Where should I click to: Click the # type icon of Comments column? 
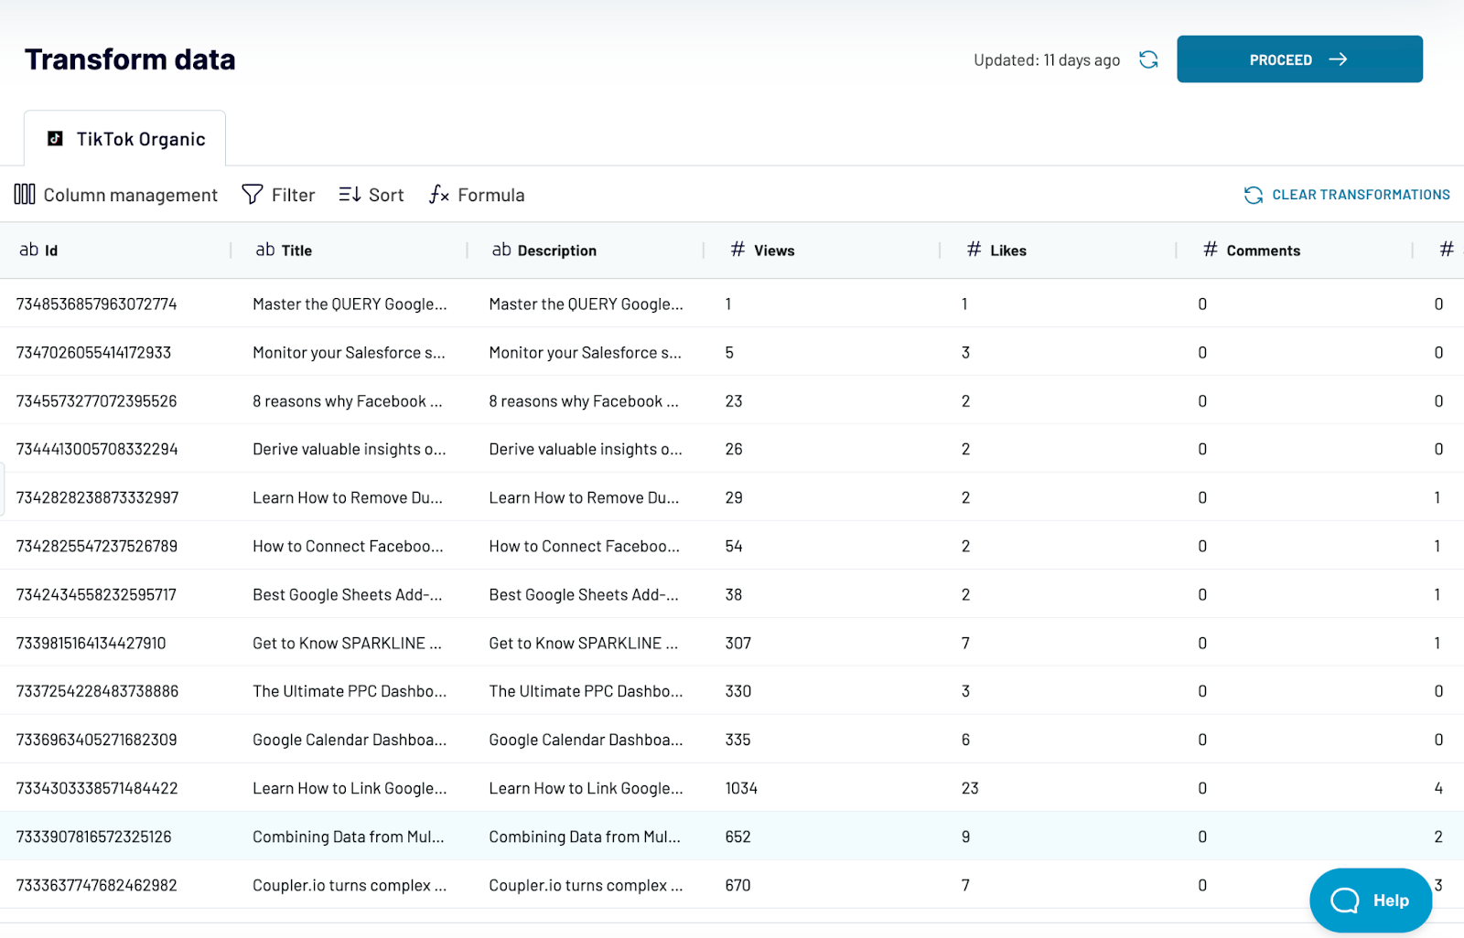1210,250
